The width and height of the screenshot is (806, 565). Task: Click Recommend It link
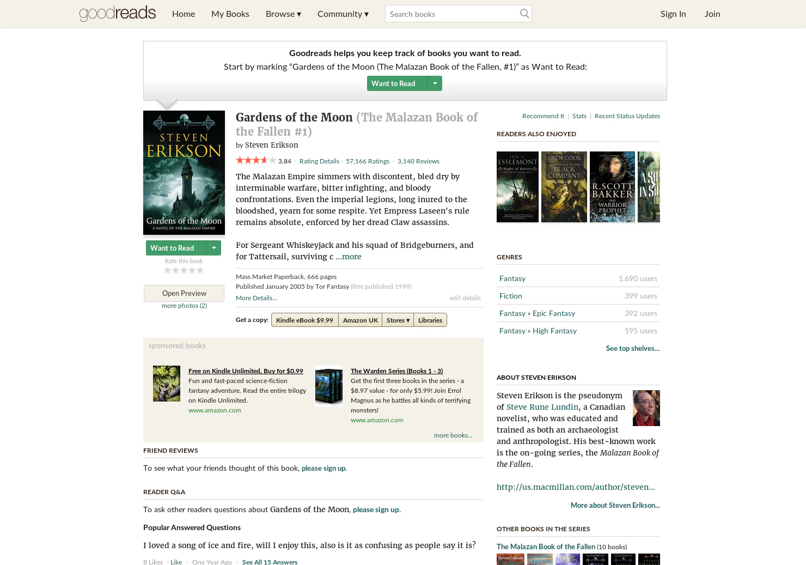coord(543,116)
